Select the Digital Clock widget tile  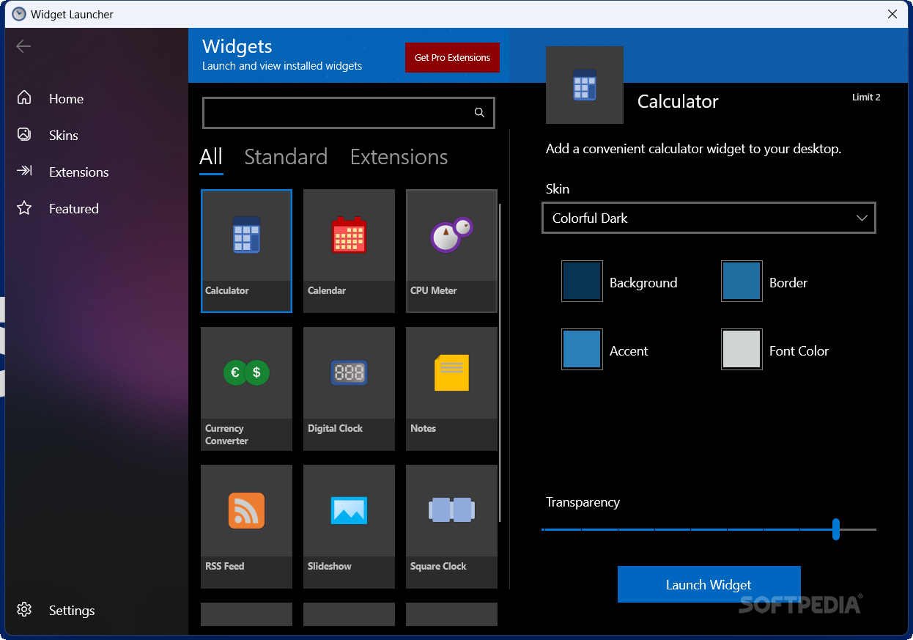coord(349,389)
